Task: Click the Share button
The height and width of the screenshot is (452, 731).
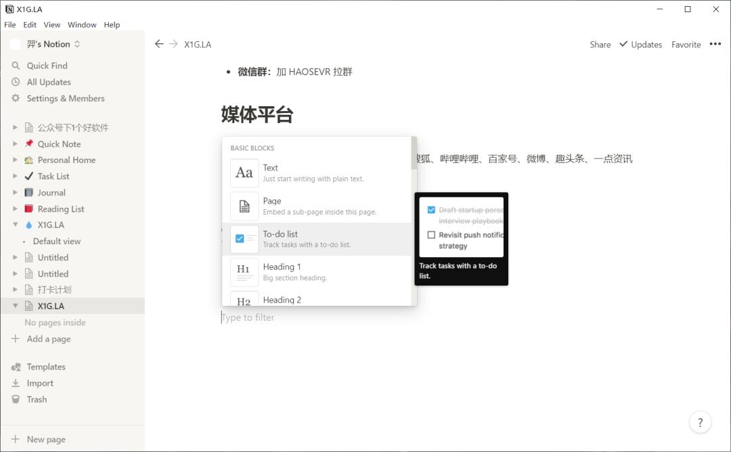Action: [600, 44]
